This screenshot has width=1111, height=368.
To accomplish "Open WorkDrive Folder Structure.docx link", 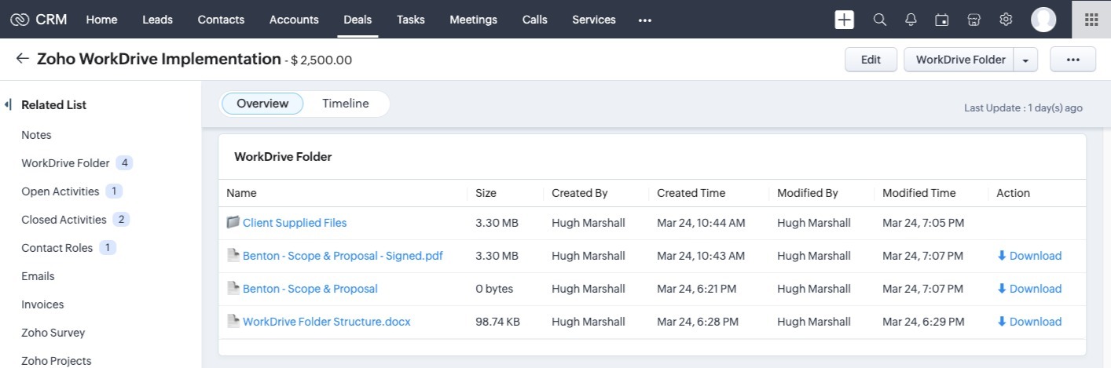I will click(x=327, y=322).
